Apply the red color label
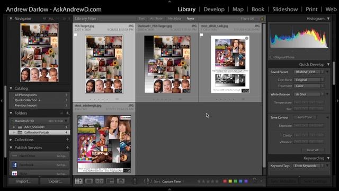This screenshot has width=339, height=191. (x=225, y=181)
